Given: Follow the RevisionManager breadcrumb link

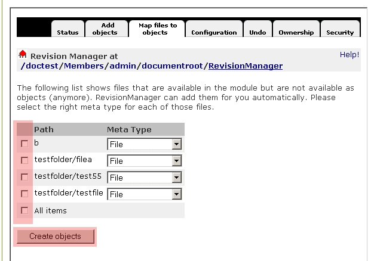Looking at the screenshot, I should (245, 66).
